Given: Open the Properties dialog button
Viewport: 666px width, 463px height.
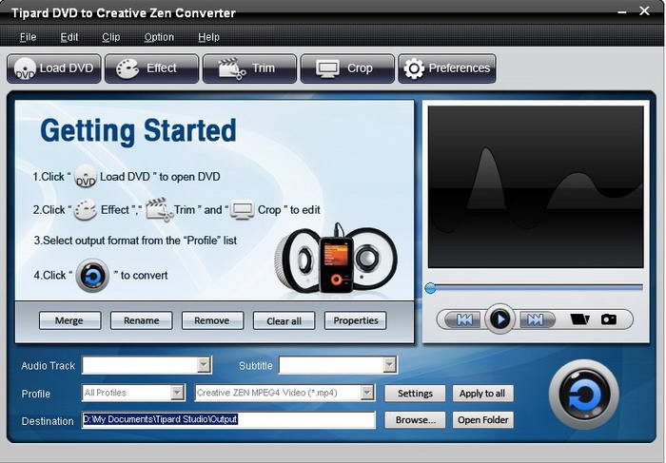Looking at the screenshot, I should coord(356,320).
